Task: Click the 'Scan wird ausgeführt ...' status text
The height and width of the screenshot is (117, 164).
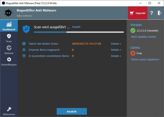Action: pyautogui.click(x=52, y=27)
